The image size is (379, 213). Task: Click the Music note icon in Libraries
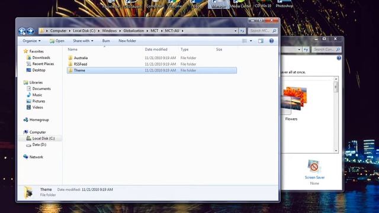point(29,95)
